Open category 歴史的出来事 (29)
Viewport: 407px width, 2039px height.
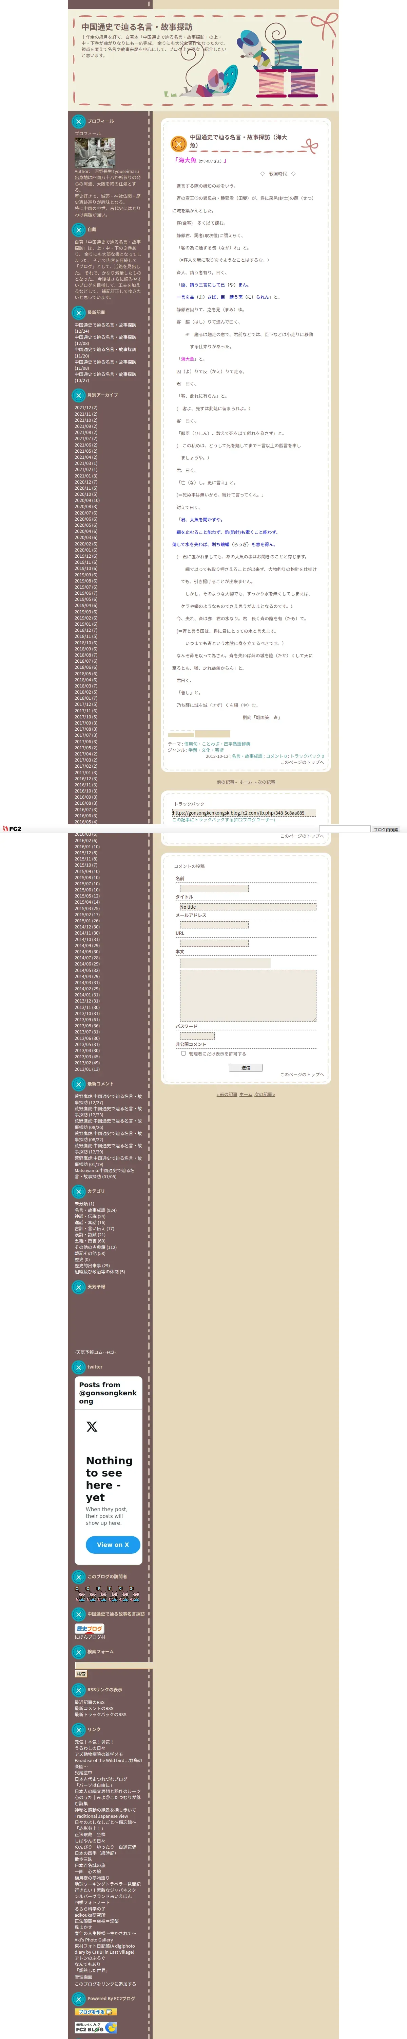pos(93,1266)
